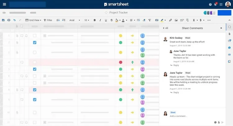Check the checkbox in row 10
The image size is (233, 126).
(x=34, y=112)
